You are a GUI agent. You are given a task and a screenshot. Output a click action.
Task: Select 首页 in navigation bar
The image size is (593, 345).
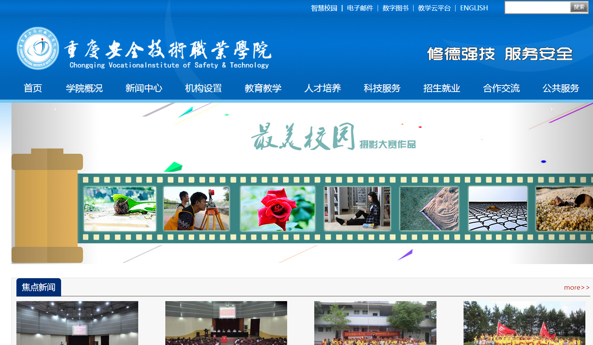click(x=33, y=88)
